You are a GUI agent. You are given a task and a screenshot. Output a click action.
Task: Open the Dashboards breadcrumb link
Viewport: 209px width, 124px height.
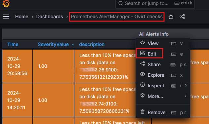pyautogui.click(x=50, y=17)
